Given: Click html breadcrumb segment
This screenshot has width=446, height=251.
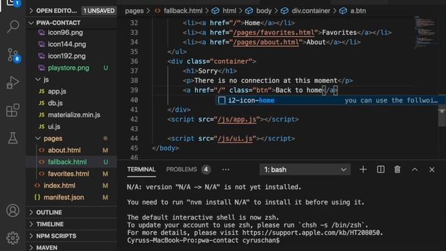Looking at the screenshot, I should [229, 11].
